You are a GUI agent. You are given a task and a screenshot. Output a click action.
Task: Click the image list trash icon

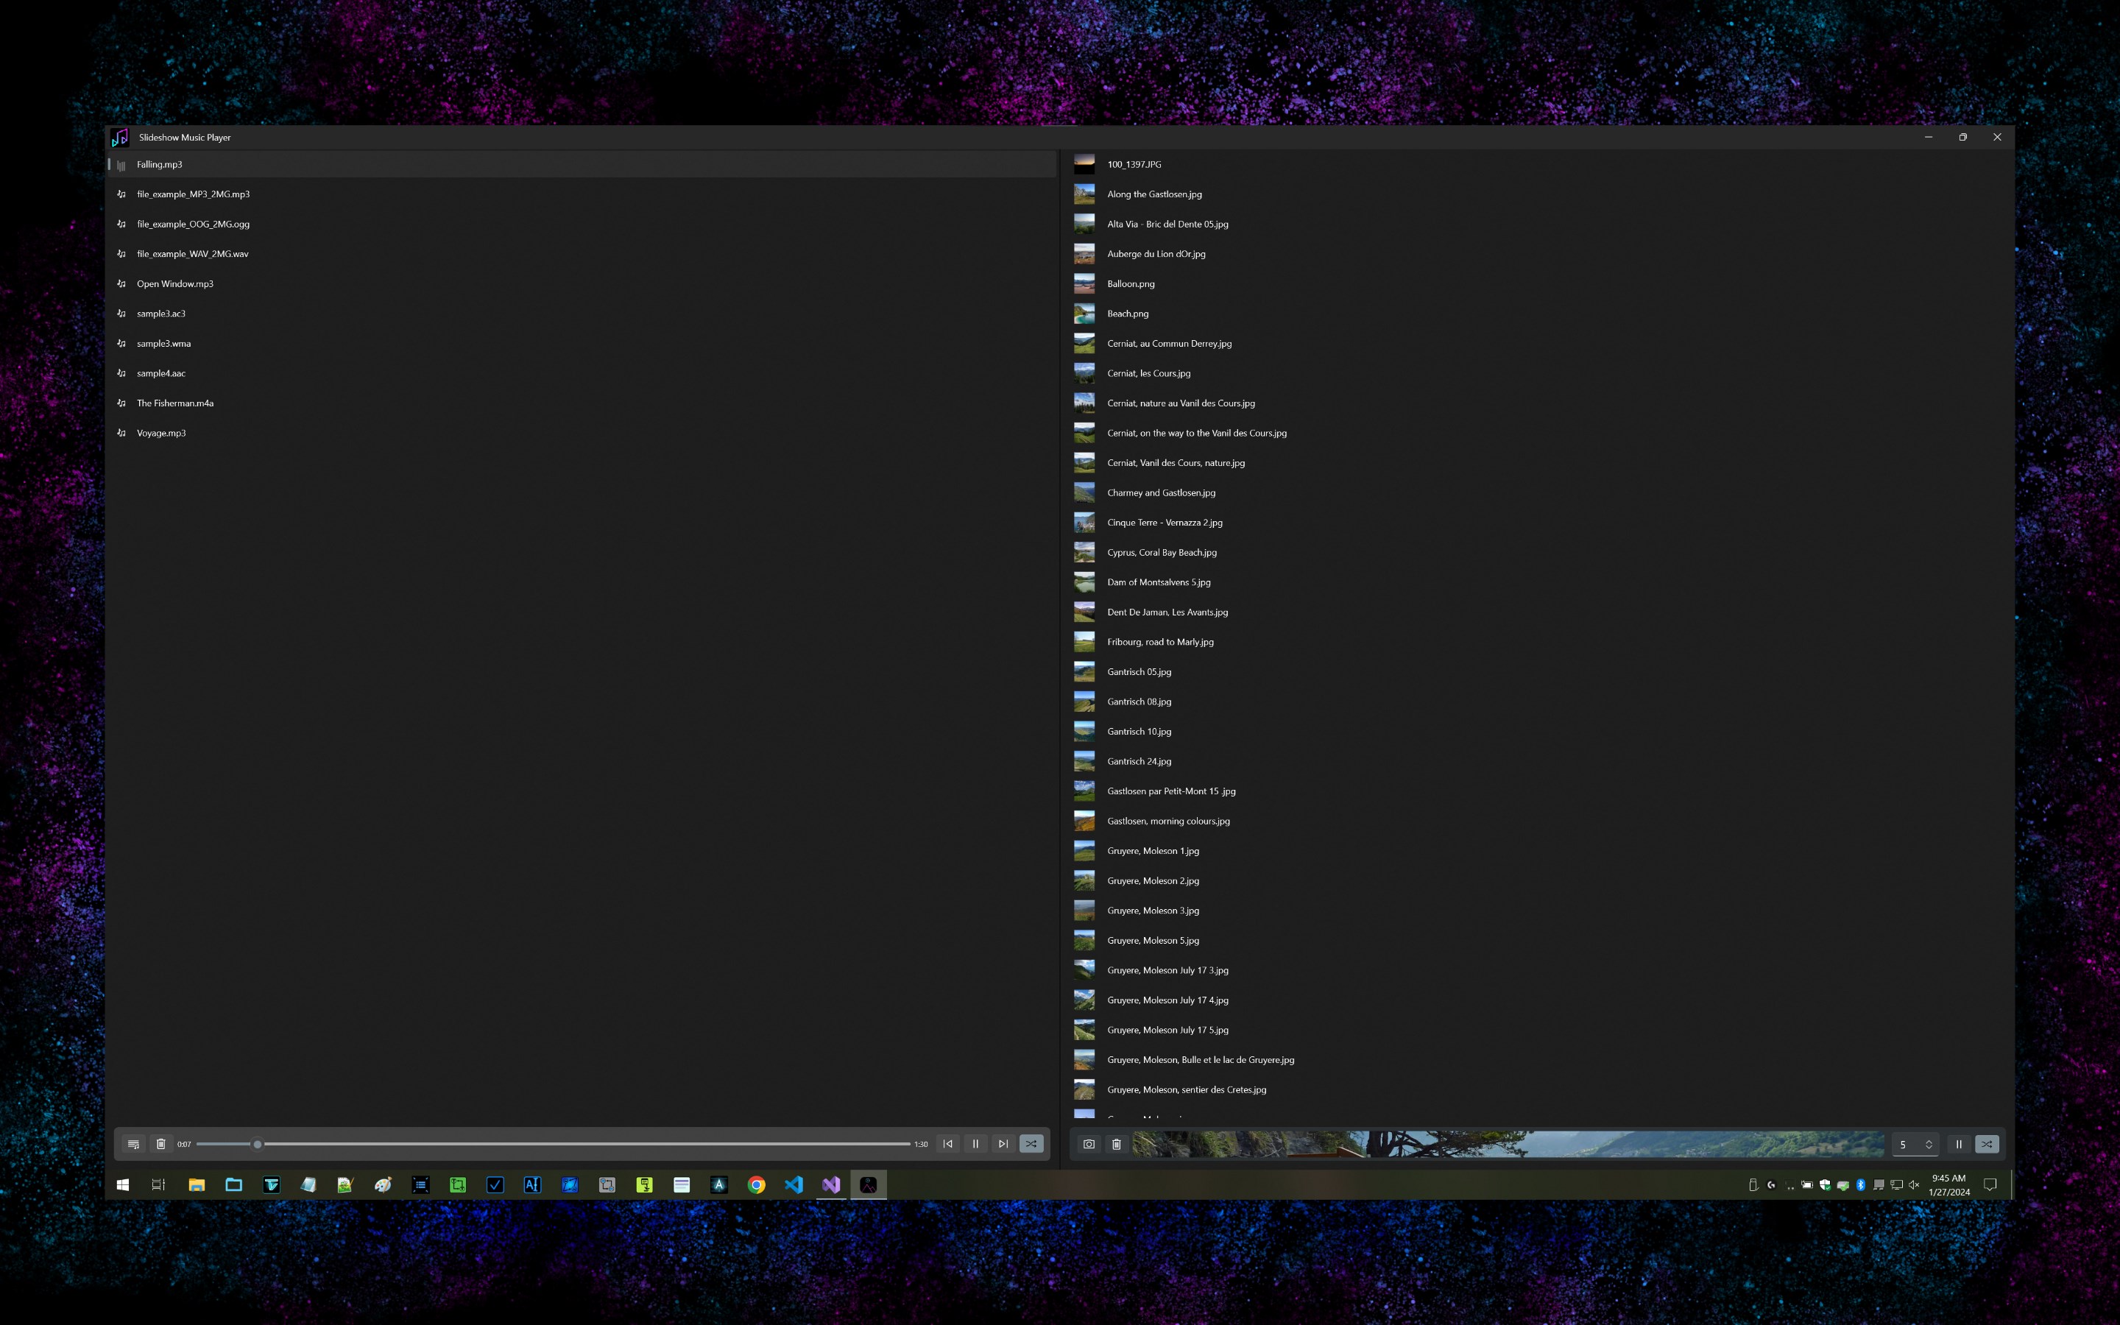pos(1116,1144)
